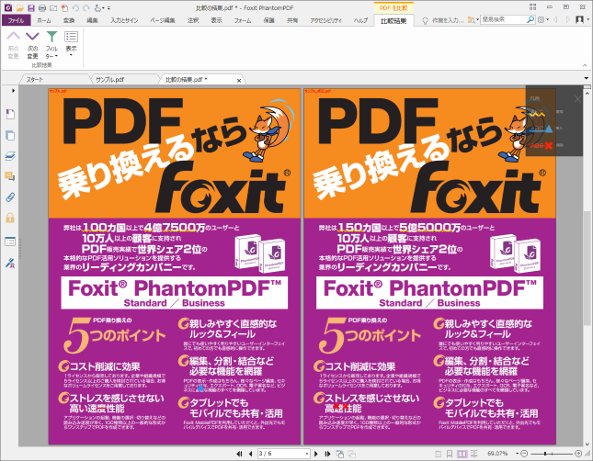Open the security lock panel in sidebar
Image resolution: width=593 pixels, height=461 pixels.
coord(10,218)
